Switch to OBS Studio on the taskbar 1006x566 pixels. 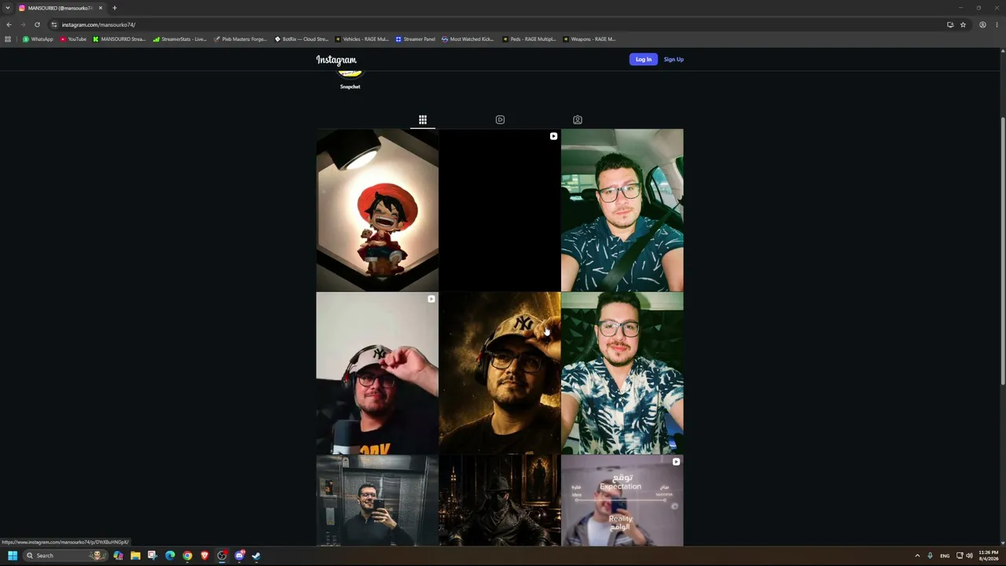click(222, 556)
